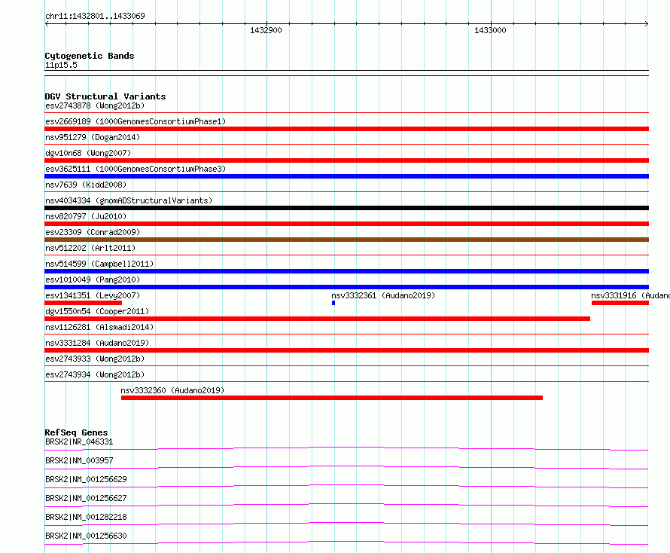Open variant nsv514599 (Campbell2011)
This screenshot has width=670, height=553.
pyautogui.click(x=99, y=264)
